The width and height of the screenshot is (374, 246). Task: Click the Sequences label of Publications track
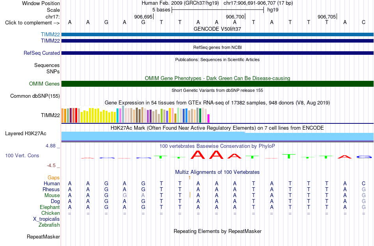(47, 65)
